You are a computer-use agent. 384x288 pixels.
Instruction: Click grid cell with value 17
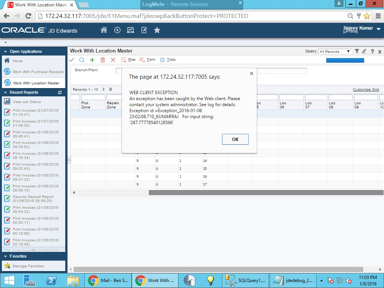click(x=205, y=184)
